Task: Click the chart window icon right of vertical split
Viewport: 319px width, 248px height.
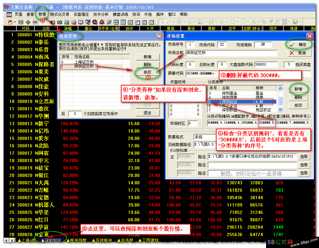Action: point(130,22)
